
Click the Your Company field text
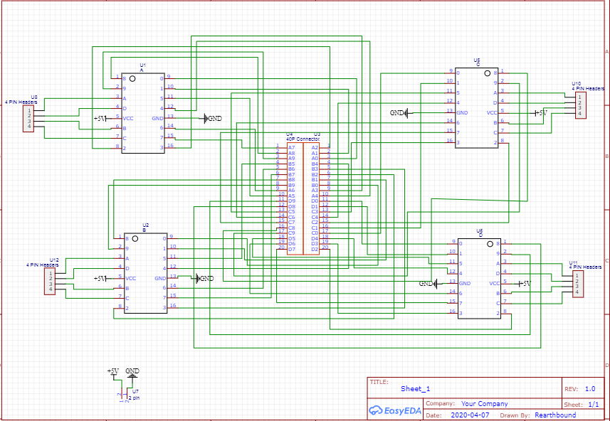coord(484,403)
